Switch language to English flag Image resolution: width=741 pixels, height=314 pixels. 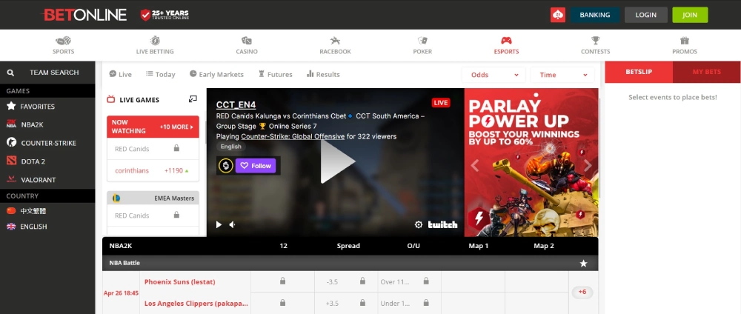pyautogui.click(x=11, y=227)
